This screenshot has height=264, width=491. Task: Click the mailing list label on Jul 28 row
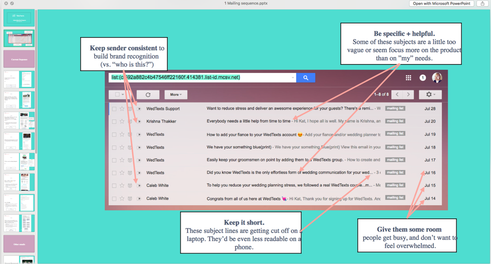[395, 108]
